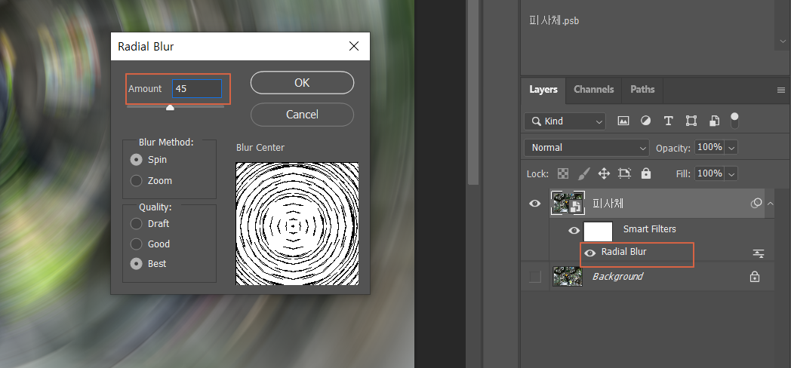Filter for shape layers
The image size is (791, 368).
tap(691, 121)
